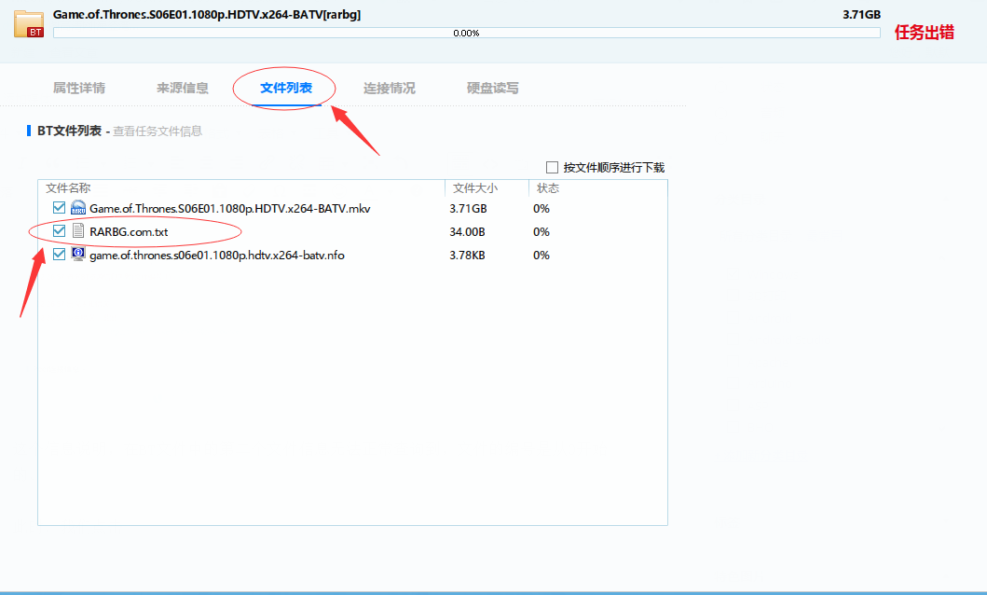
Task: Click the 0.00% download progress bar
Action: point(466,33)
